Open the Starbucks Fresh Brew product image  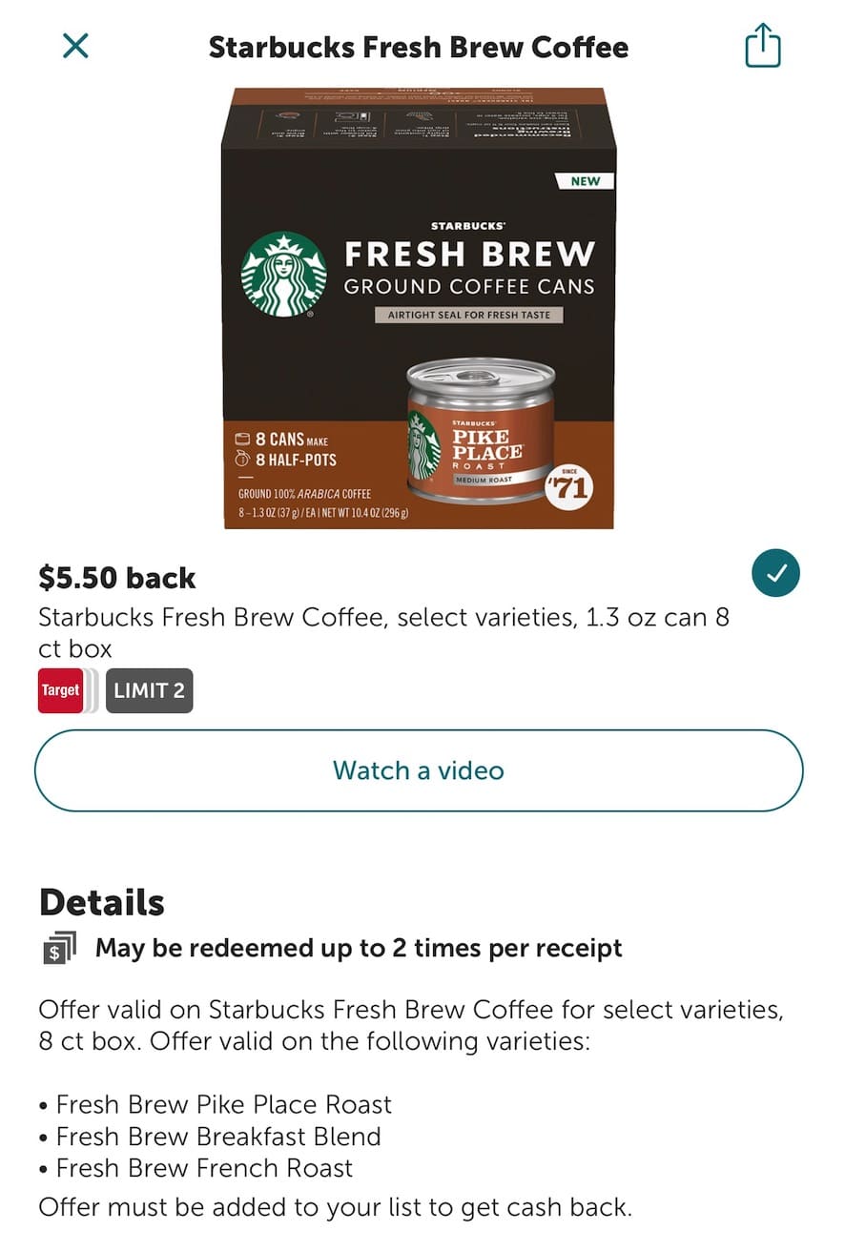click(x=419, y=308)
